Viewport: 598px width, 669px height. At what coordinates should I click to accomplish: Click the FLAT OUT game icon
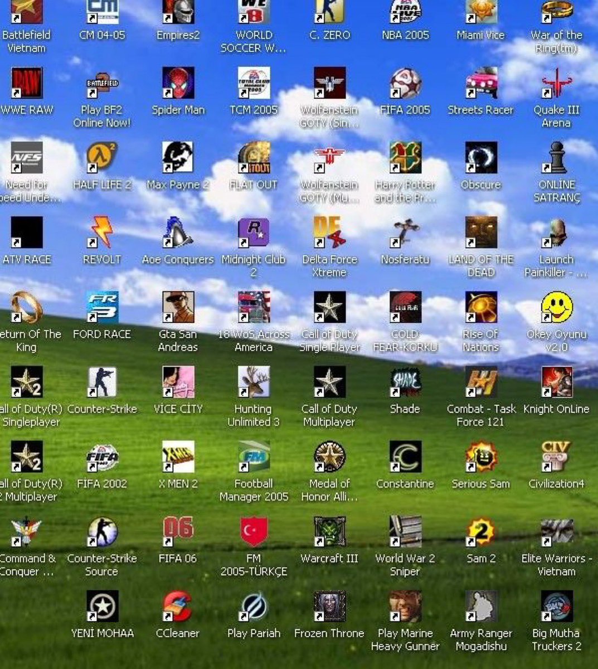254,158
